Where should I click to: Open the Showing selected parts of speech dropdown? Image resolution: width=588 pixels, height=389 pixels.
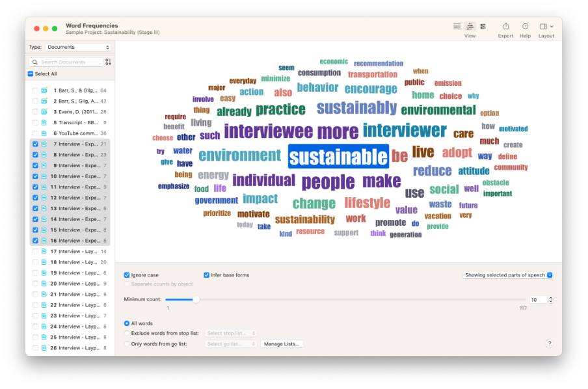(507, 275)
